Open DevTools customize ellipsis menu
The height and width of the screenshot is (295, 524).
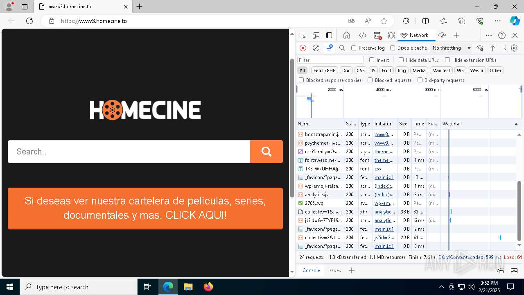(x=489, y=35)
